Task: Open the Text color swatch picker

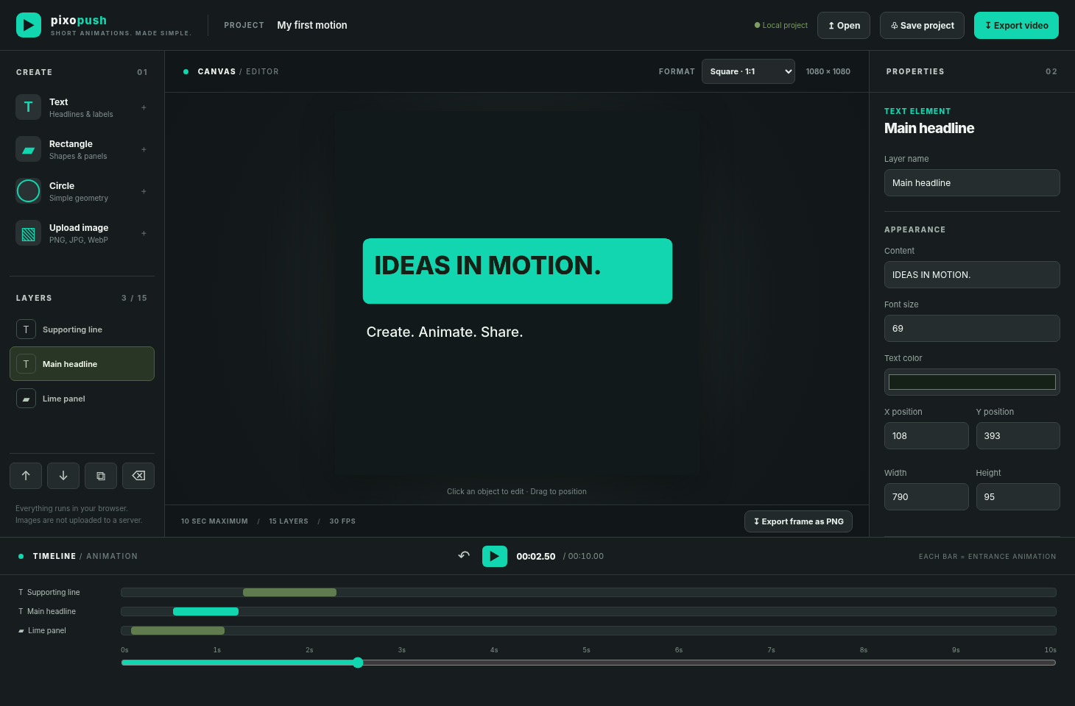Action: (x=972, y=382)
